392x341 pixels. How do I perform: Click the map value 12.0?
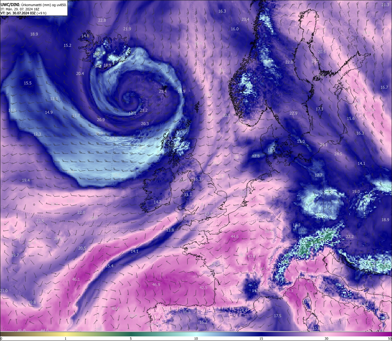(x=54, y=99)
